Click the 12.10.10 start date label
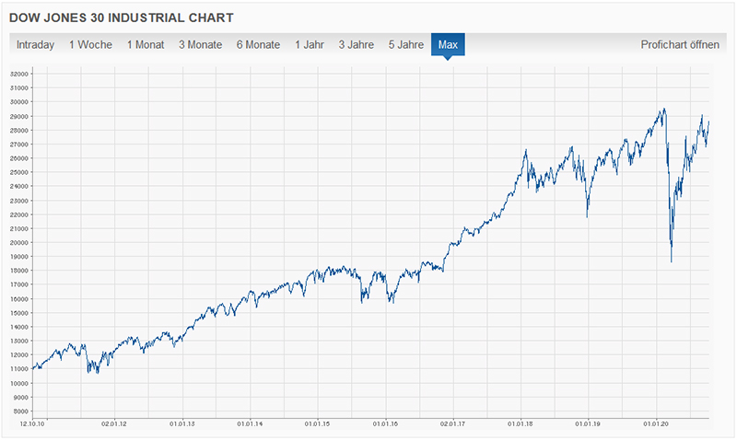 pyautogui.click(x=35, y=424)
